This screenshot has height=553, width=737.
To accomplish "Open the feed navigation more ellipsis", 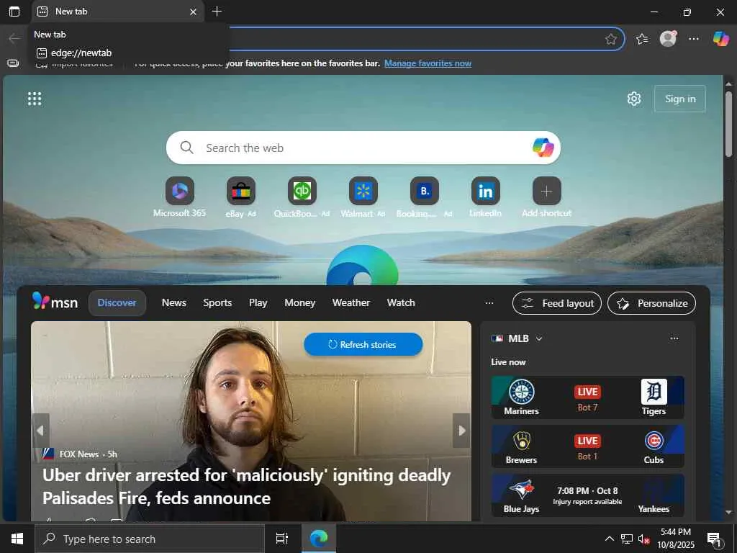I will [x=489, y=303].
